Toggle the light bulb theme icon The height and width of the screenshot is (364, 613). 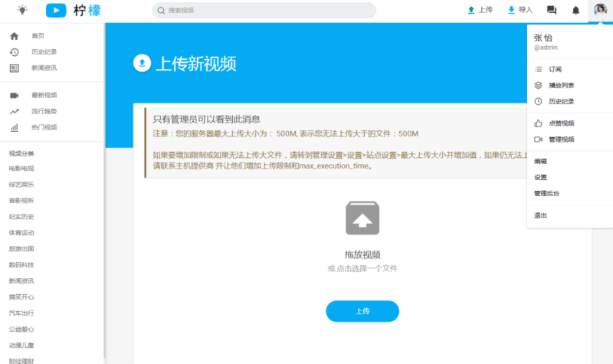tap(22, 10)
